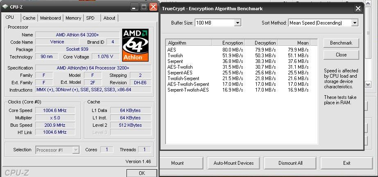Select the AES algorithm row

point(238,50)
